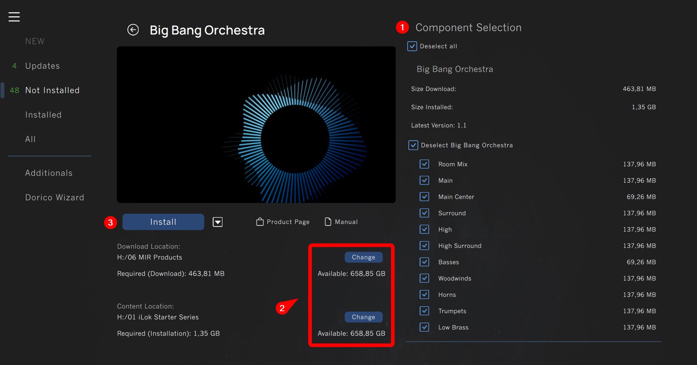Uncheck the Horns component
Image resolution: width=697 pixels, height=365 pixels.
click(x=424, y=295)
